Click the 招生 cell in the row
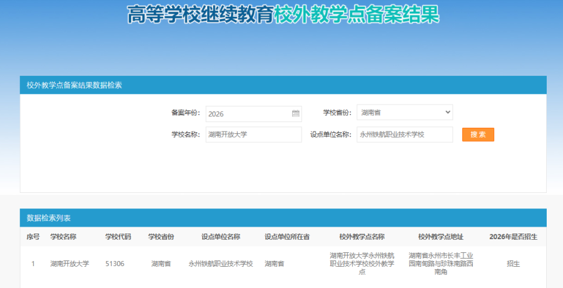 [x=513, y=264]
